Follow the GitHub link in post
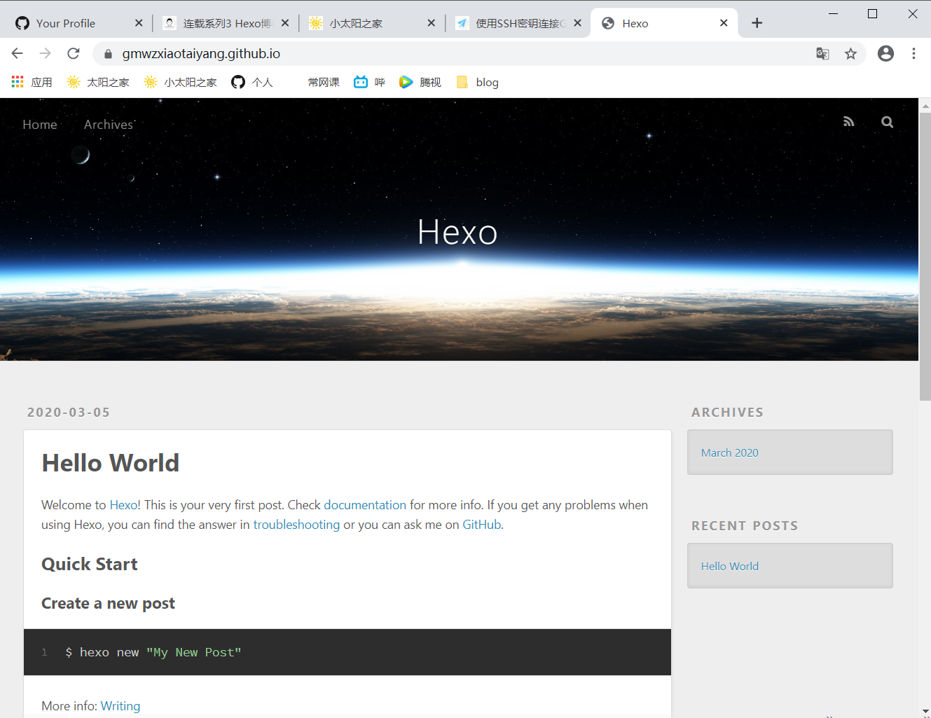931x718 pixels. (x=482, y=525)
